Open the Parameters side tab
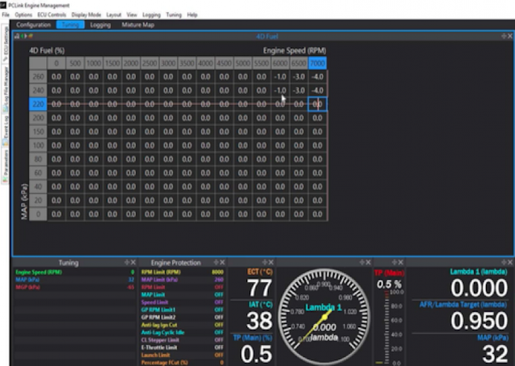The height and width of the screenshot is (366, 515). tap(5, 166)
